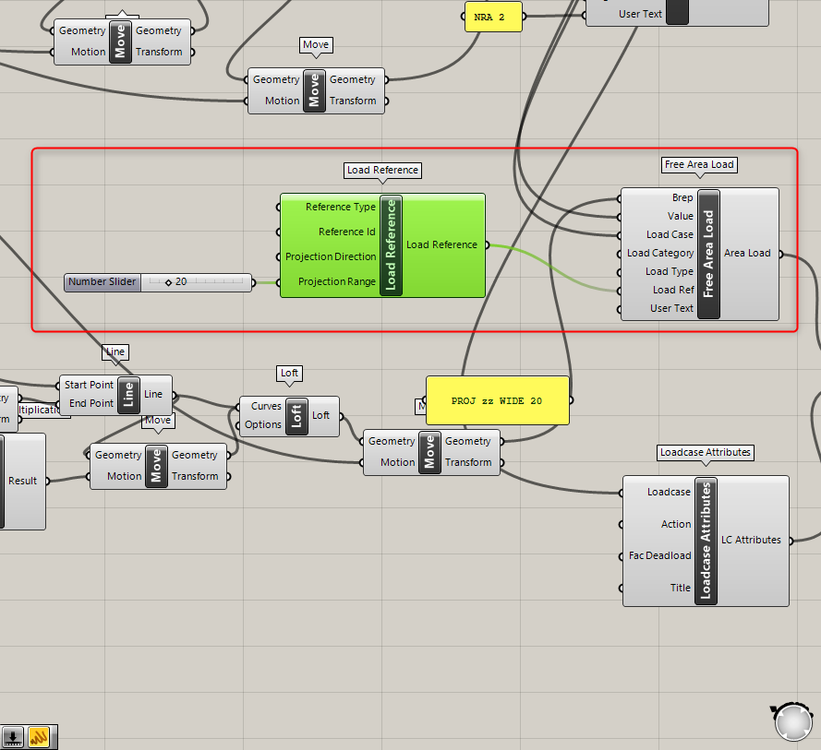This screenshot has width=821, height=750.
Task: Click the yellow NRA 2 panel
Action: point(492,17)
